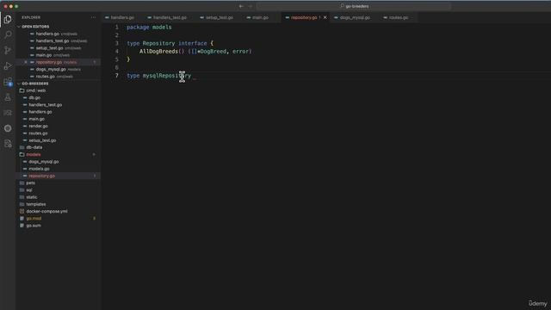This screenshot has height=310, width=551.
Task: Select handlers_test.go in Open Editors
Action: 53,40
